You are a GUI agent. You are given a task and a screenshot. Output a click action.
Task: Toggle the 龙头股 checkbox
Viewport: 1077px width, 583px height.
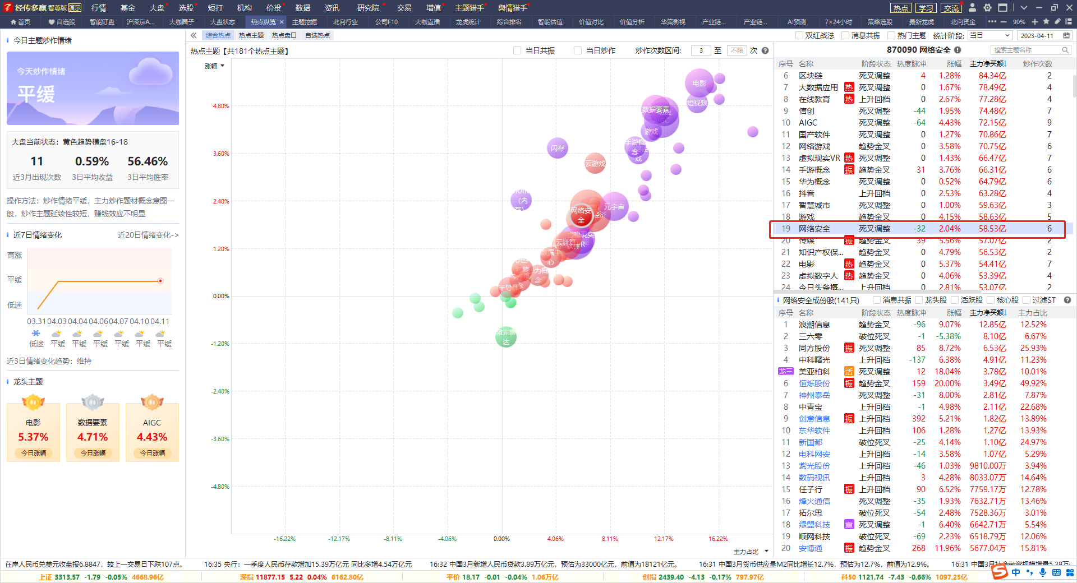pos(919,300)
